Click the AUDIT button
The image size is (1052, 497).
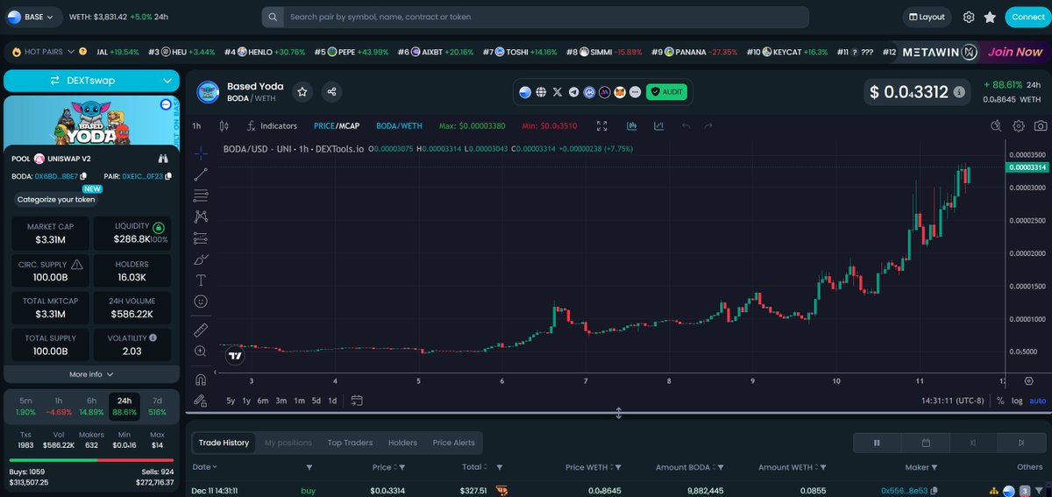pyautogui.click(x=667, y=91)
